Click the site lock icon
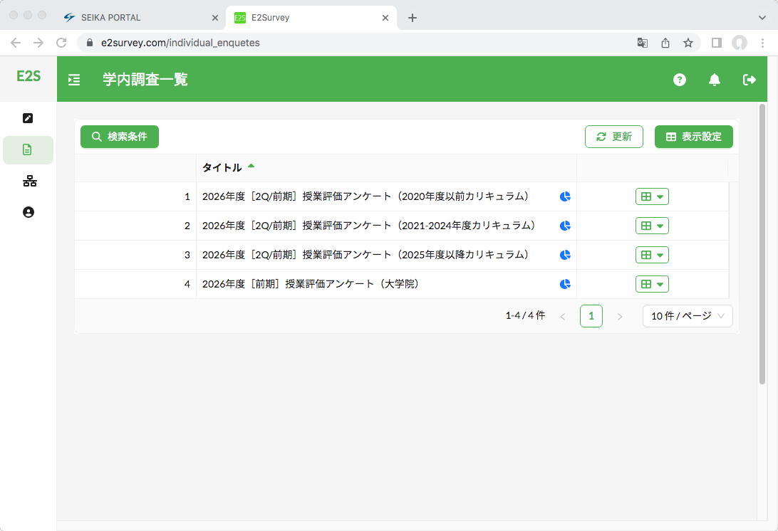The height and width of the screenshot is (531, 778). click(89, 43)
